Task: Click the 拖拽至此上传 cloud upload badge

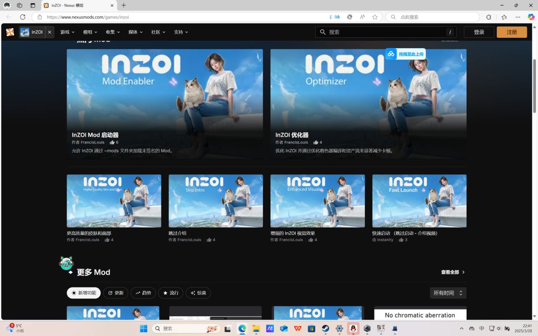Action: click(x=405, y=54)
